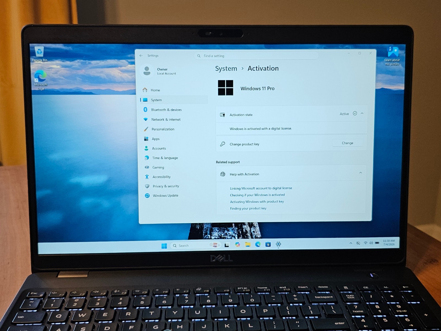Open File Explorer from the taskbar

tap(248, 244)
